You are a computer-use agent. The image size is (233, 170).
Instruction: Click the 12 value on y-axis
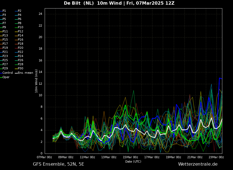[x=40, y=84]
